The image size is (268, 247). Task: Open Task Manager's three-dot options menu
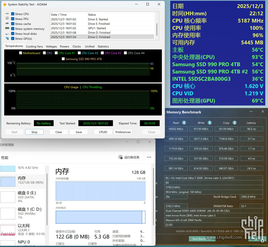(149, 157)
